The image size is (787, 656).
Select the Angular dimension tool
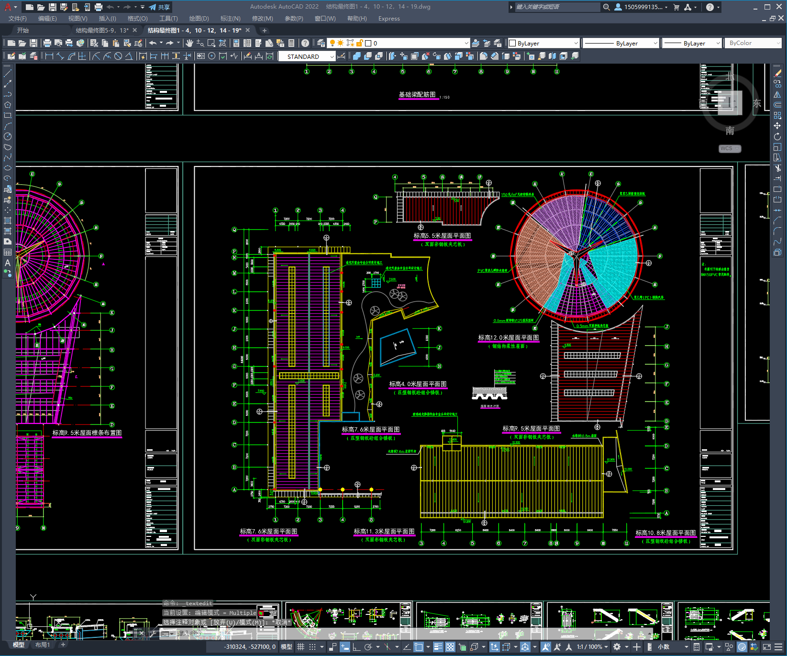[129, 56]
